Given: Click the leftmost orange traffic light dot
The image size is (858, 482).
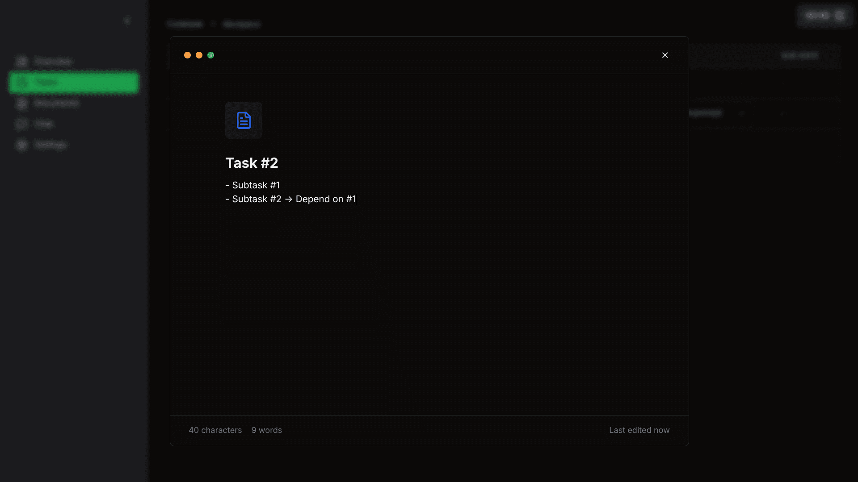Looking at the screenshot, I should click(x=187, y=55).
